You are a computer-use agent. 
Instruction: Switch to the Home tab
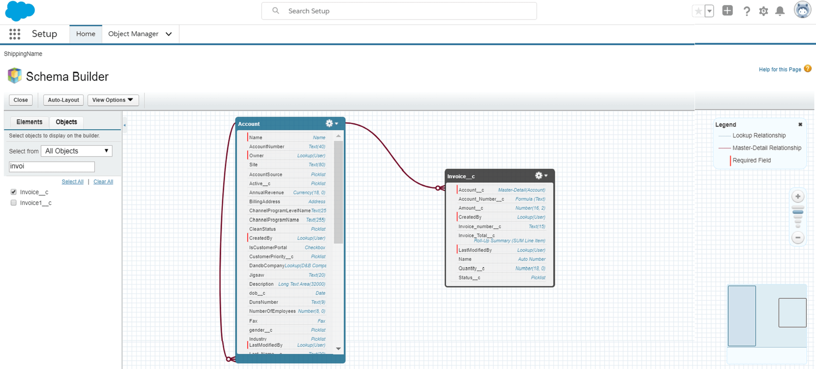point(86,34)
